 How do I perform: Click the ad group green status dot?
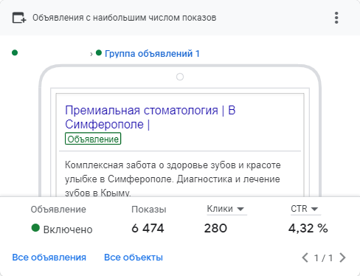coord(99,52)
